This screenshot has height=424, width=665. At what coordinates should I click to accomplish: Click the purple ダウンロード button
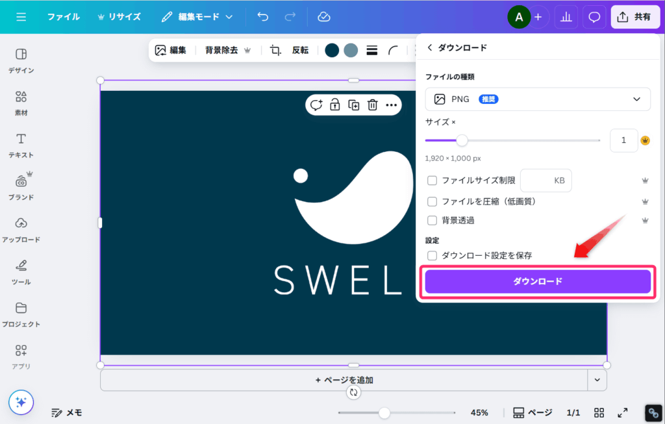(538, 281)
